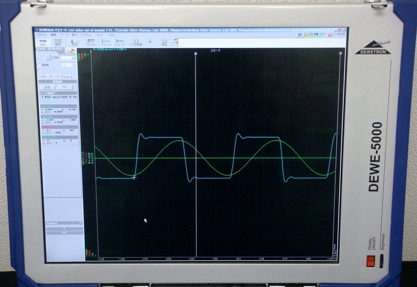This screenshot has width=417, height=287.
Task: Click the スコープ graph title
Action: tap(215, 50)
